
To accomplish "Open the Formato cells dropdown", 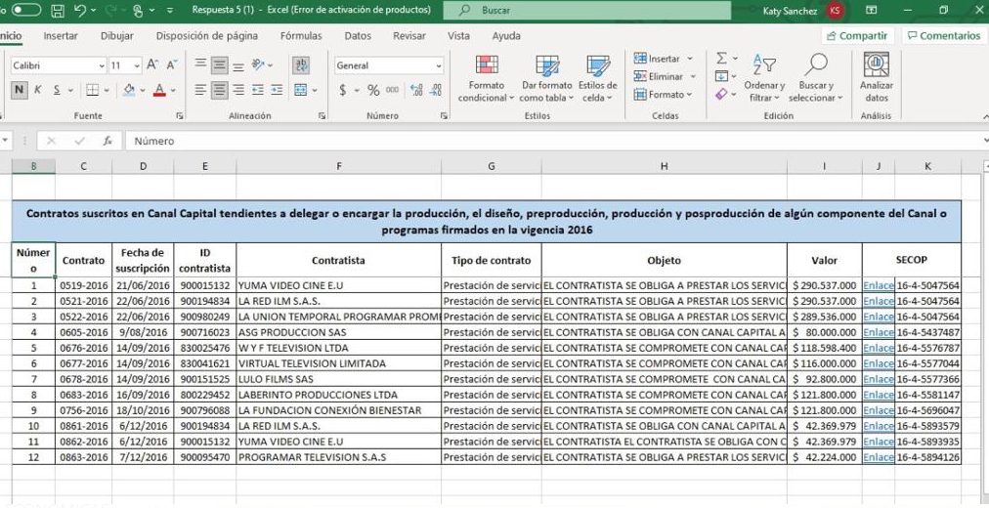I will point(663,95).
